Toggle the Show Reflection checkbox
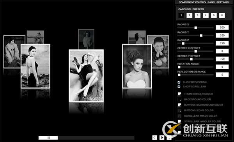 [x=179, y=82]
